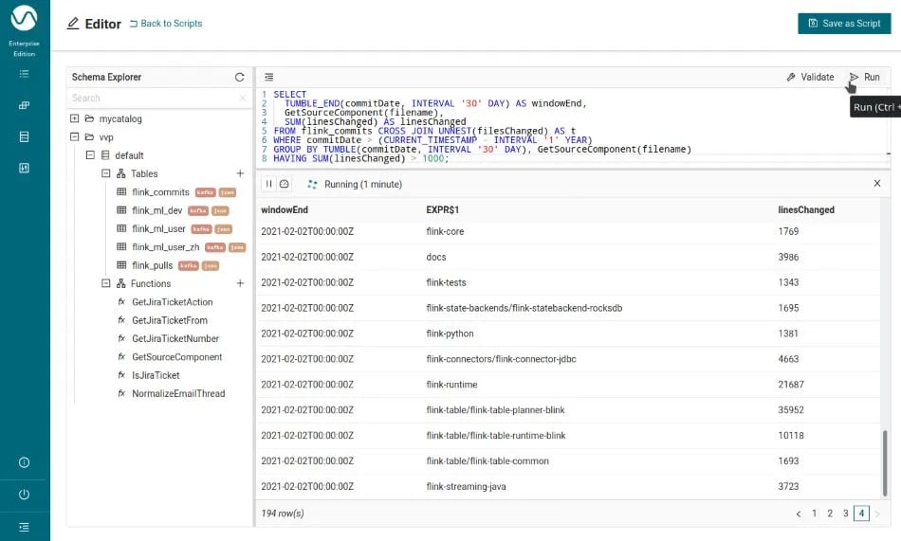Click the add icon beside Functions
This screenshot has width=901, height=541.
[x=240, y=283]
